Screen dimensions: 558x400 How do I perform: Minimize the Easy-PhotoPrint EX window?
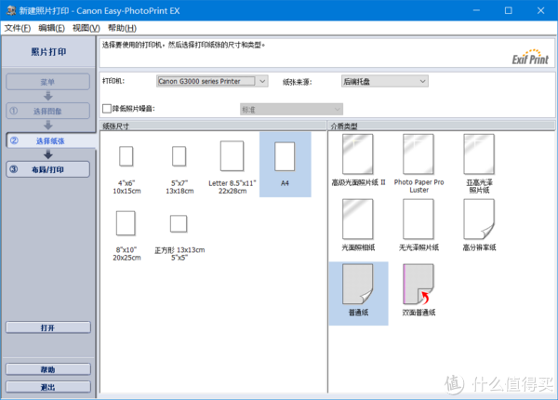(x=476, y=10)
